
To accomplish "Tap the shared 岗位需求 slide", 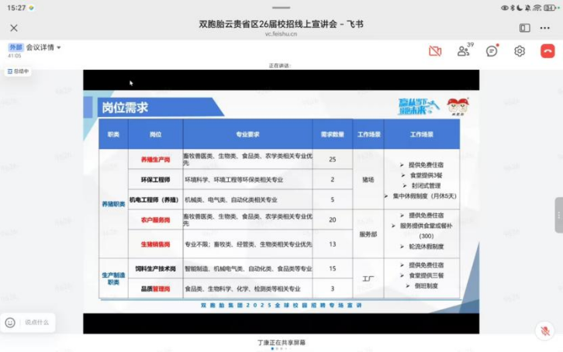I will [281, 202].
